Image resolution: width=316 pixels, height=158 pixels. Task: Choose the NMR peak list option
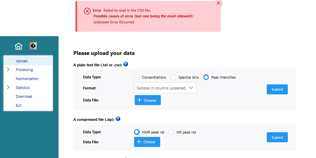click(x=137, y=132)
